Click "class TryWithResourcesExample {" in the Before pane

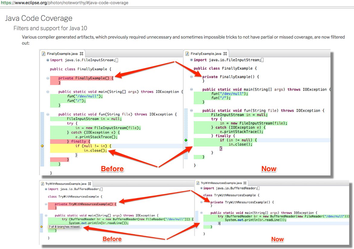(x=75, y=197)
